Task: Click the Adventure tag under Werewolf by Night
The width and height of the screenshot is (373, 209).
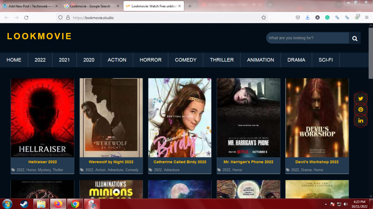Action: point(115,170)
